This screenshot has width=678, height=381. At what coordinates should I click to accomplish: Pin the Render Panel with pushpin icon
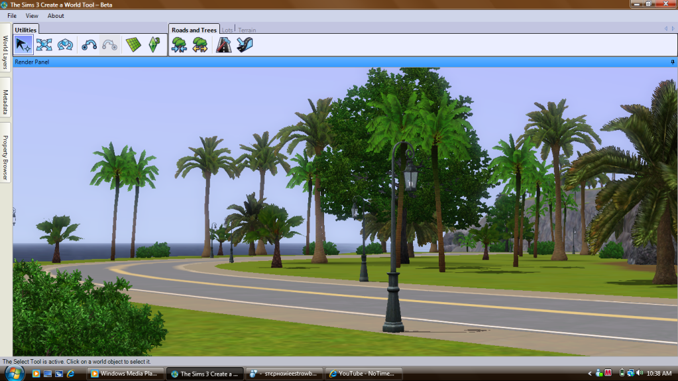(x=673, y=62)
